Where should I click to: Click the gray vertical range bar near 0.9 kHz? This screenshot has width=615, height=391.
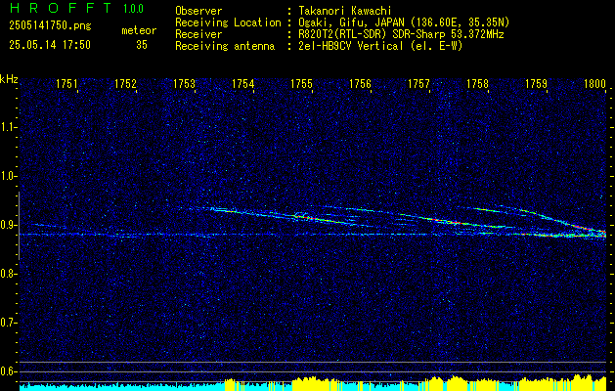(19, 226)
